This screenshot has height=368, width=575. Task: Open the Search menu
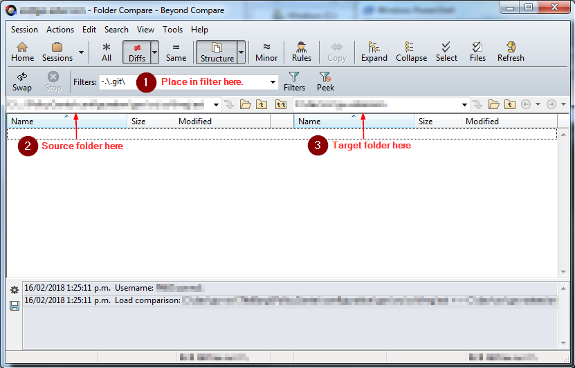click(x=116, y=30)
